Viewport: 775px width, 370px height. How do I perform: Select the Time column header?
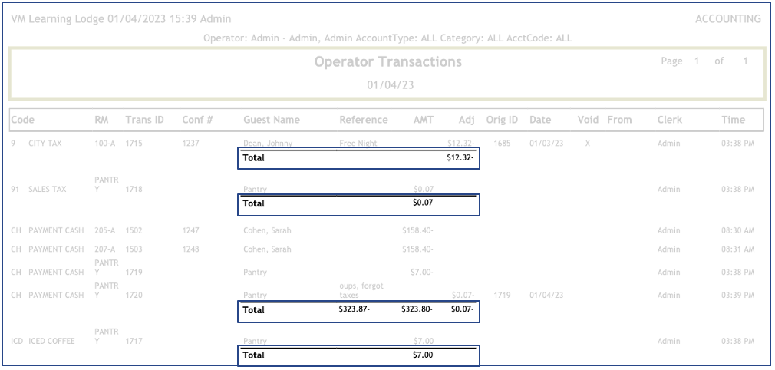[733, 120]
